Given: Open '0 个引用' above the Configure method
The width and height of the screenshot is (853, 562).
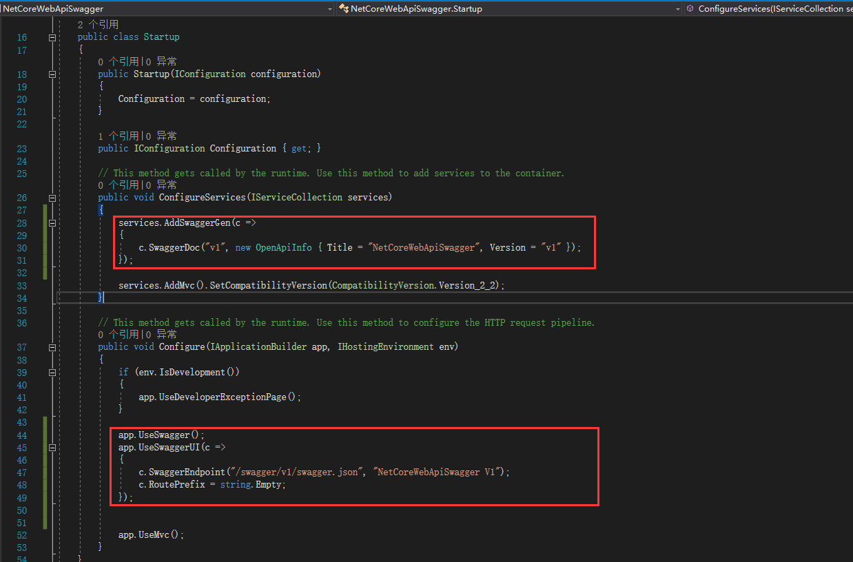Looking at the screenshot, I should pos(119,334).
